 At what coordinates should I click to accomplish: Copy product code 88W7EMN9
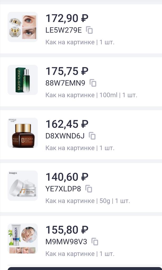point(93,83)
